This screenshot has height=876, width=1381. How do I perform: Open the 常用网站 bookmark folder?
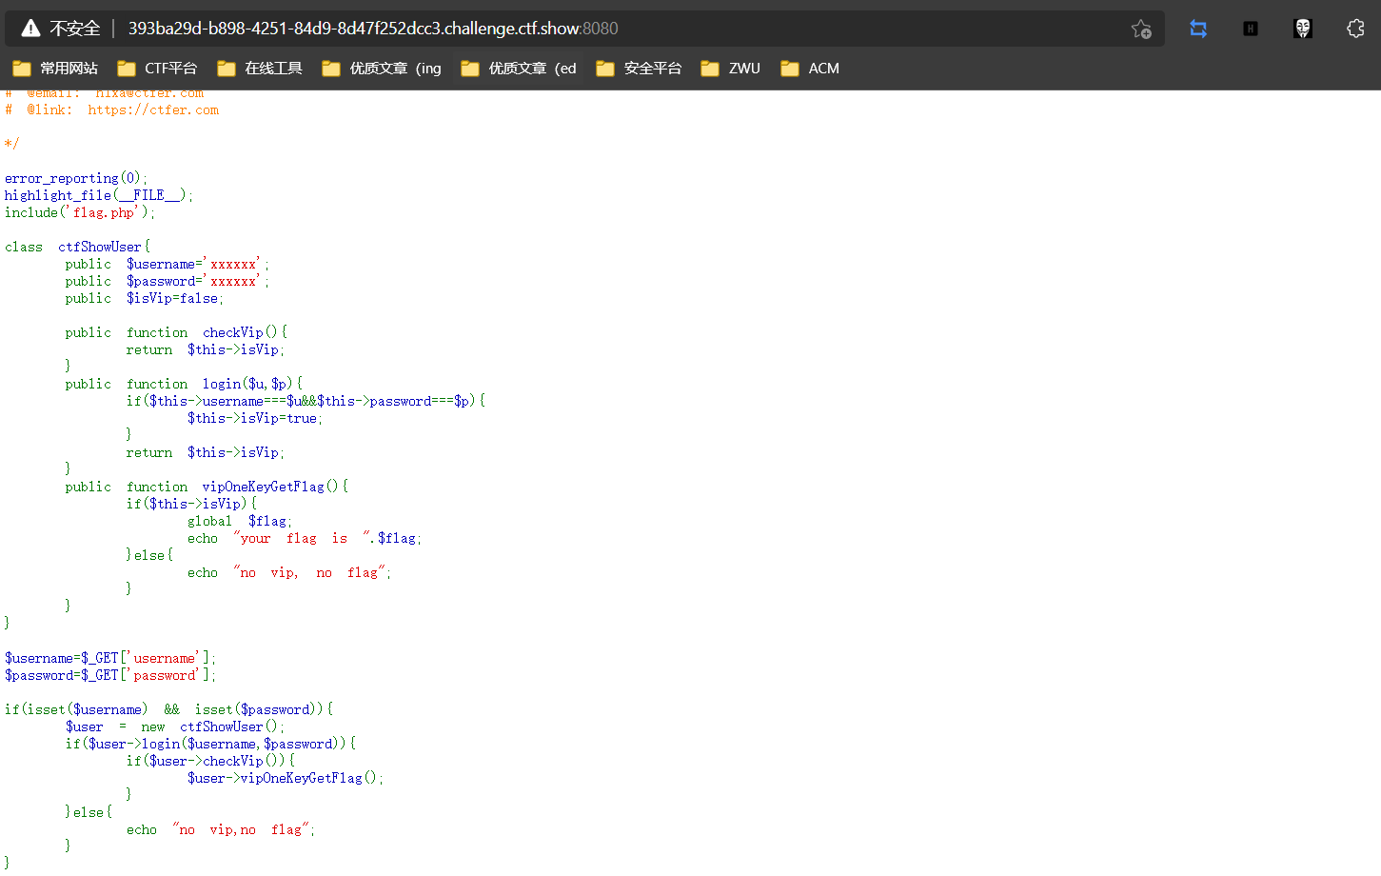(55, 69)
